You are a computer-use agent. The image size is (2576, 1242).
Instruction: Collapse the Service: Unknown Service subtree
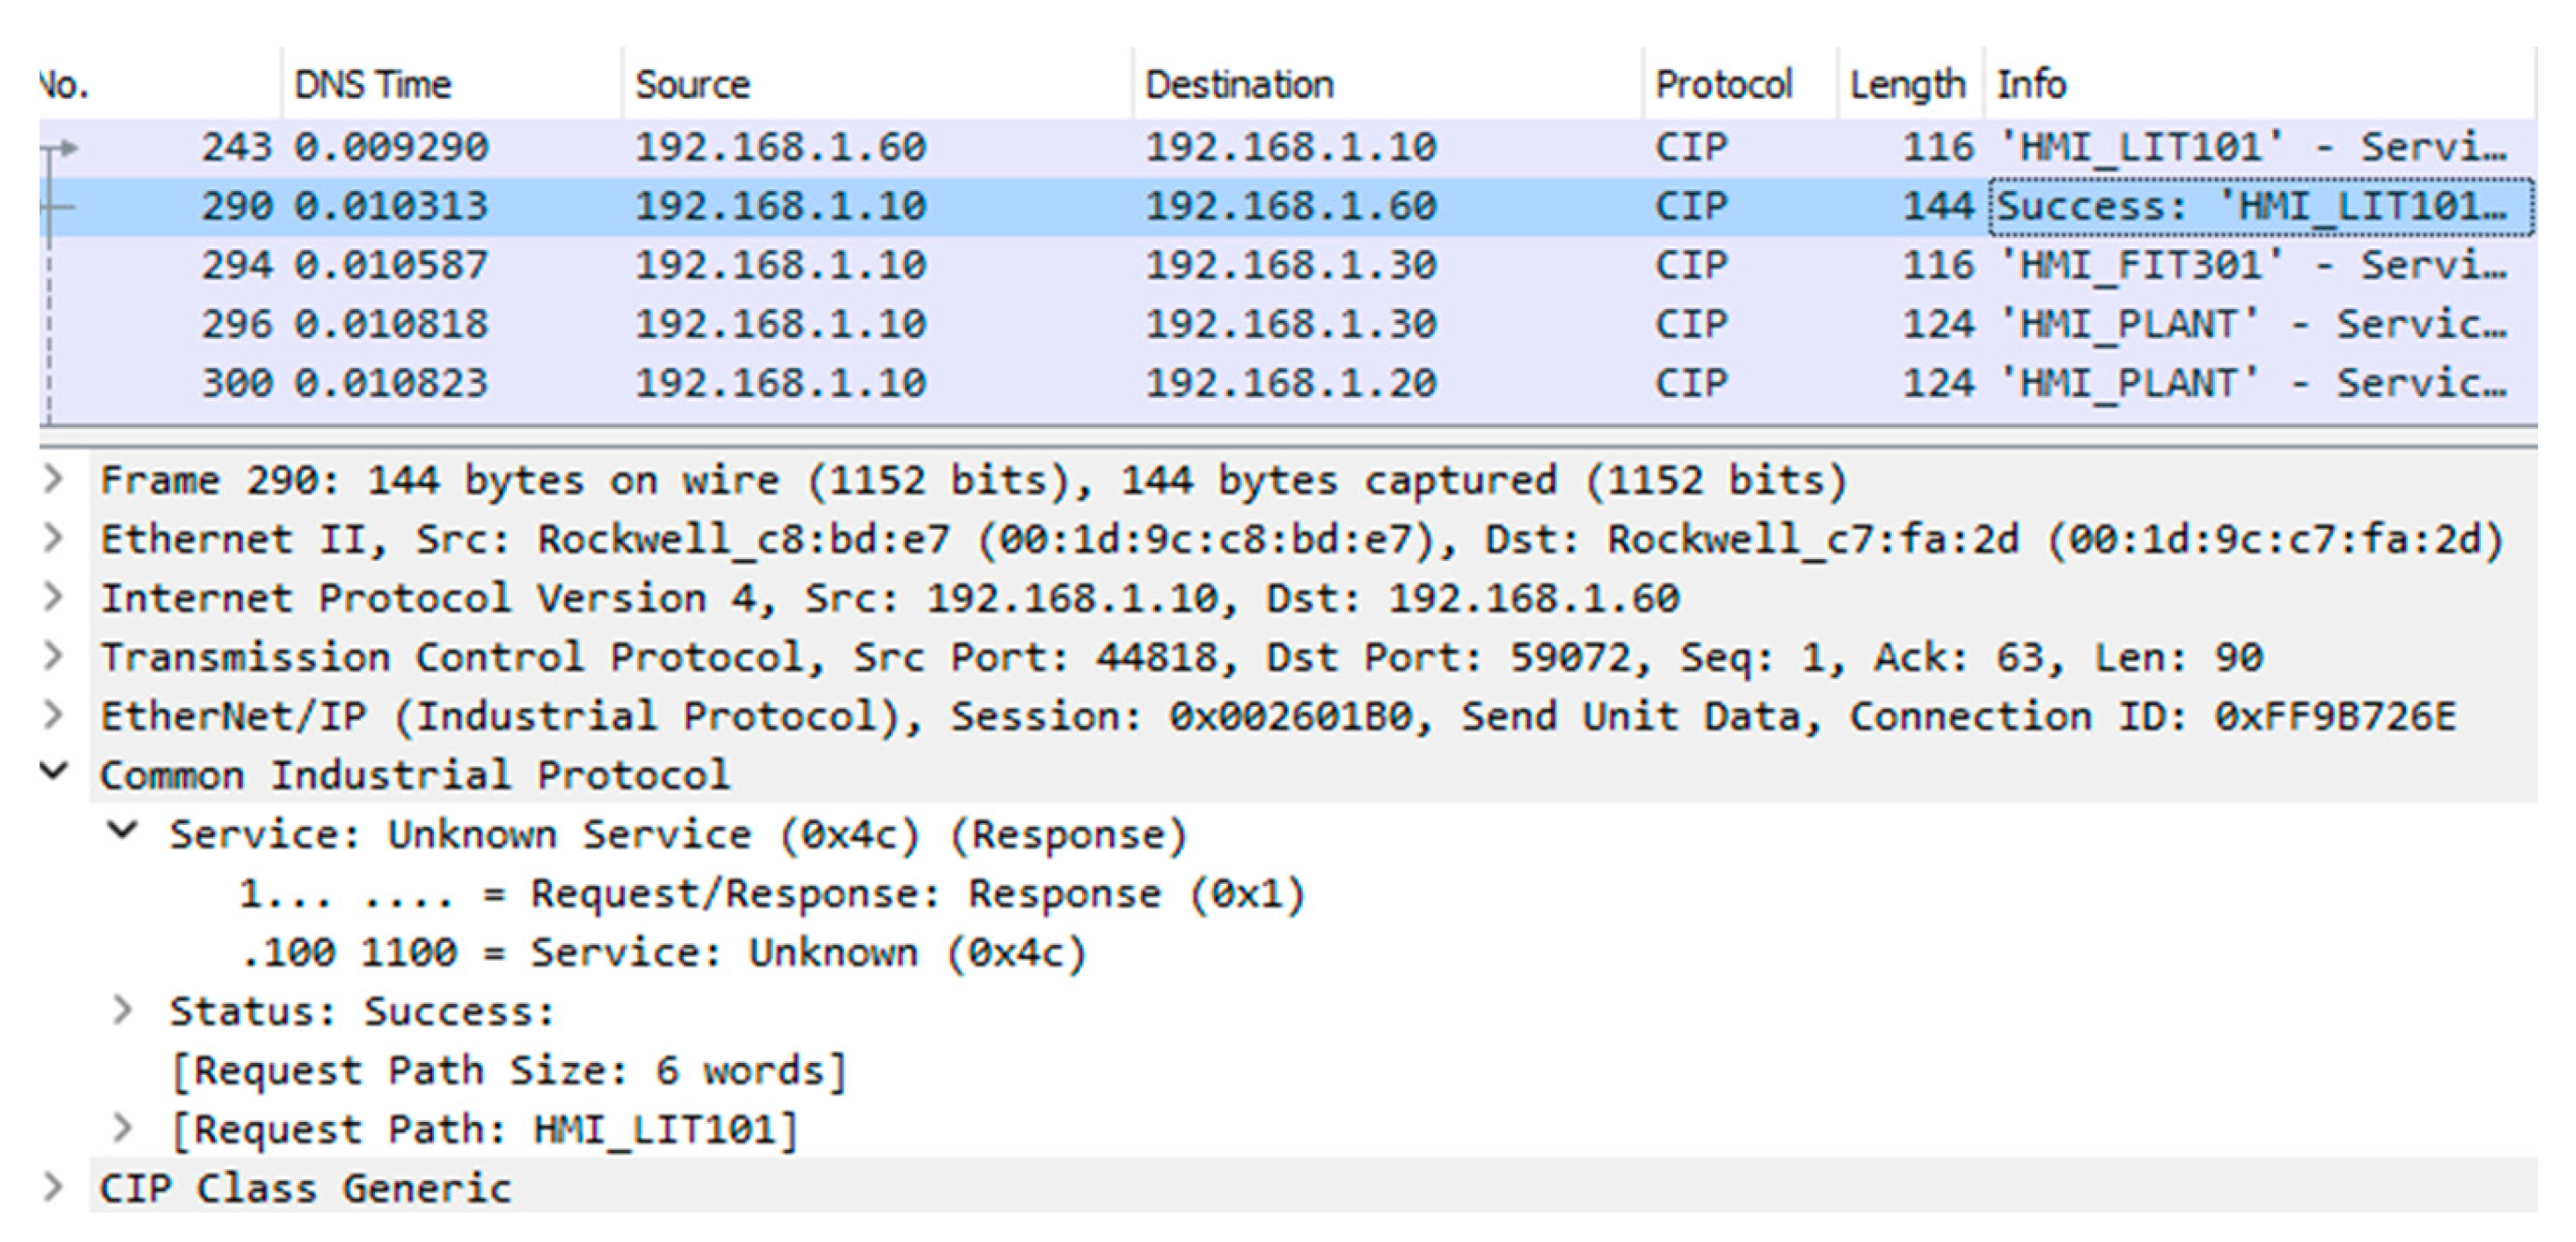click(x=123, y=831)
